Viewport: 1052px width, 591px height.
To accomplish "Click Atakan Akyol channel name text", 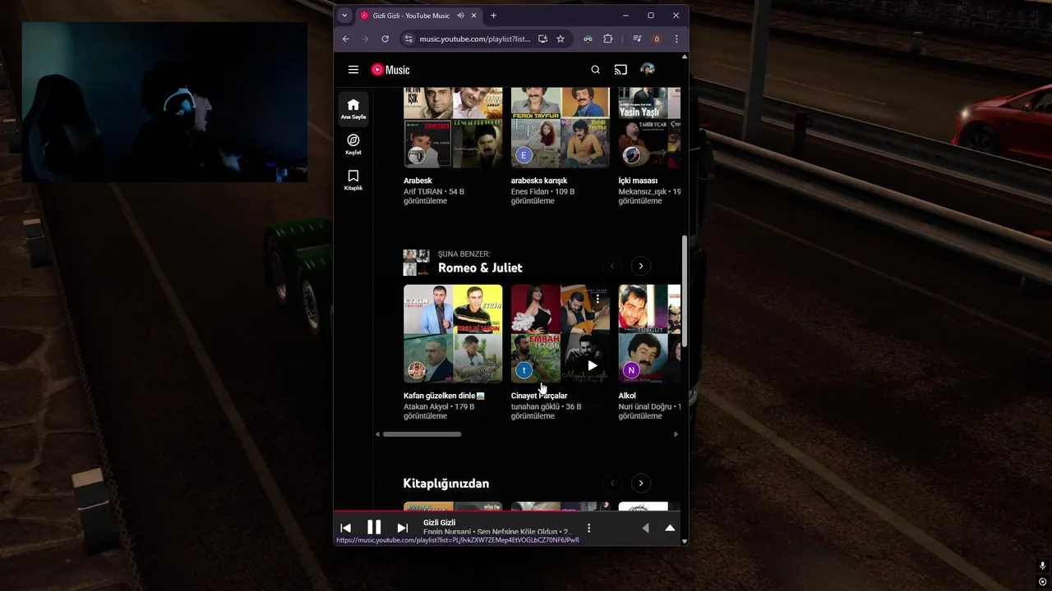I will coord(427,406).
